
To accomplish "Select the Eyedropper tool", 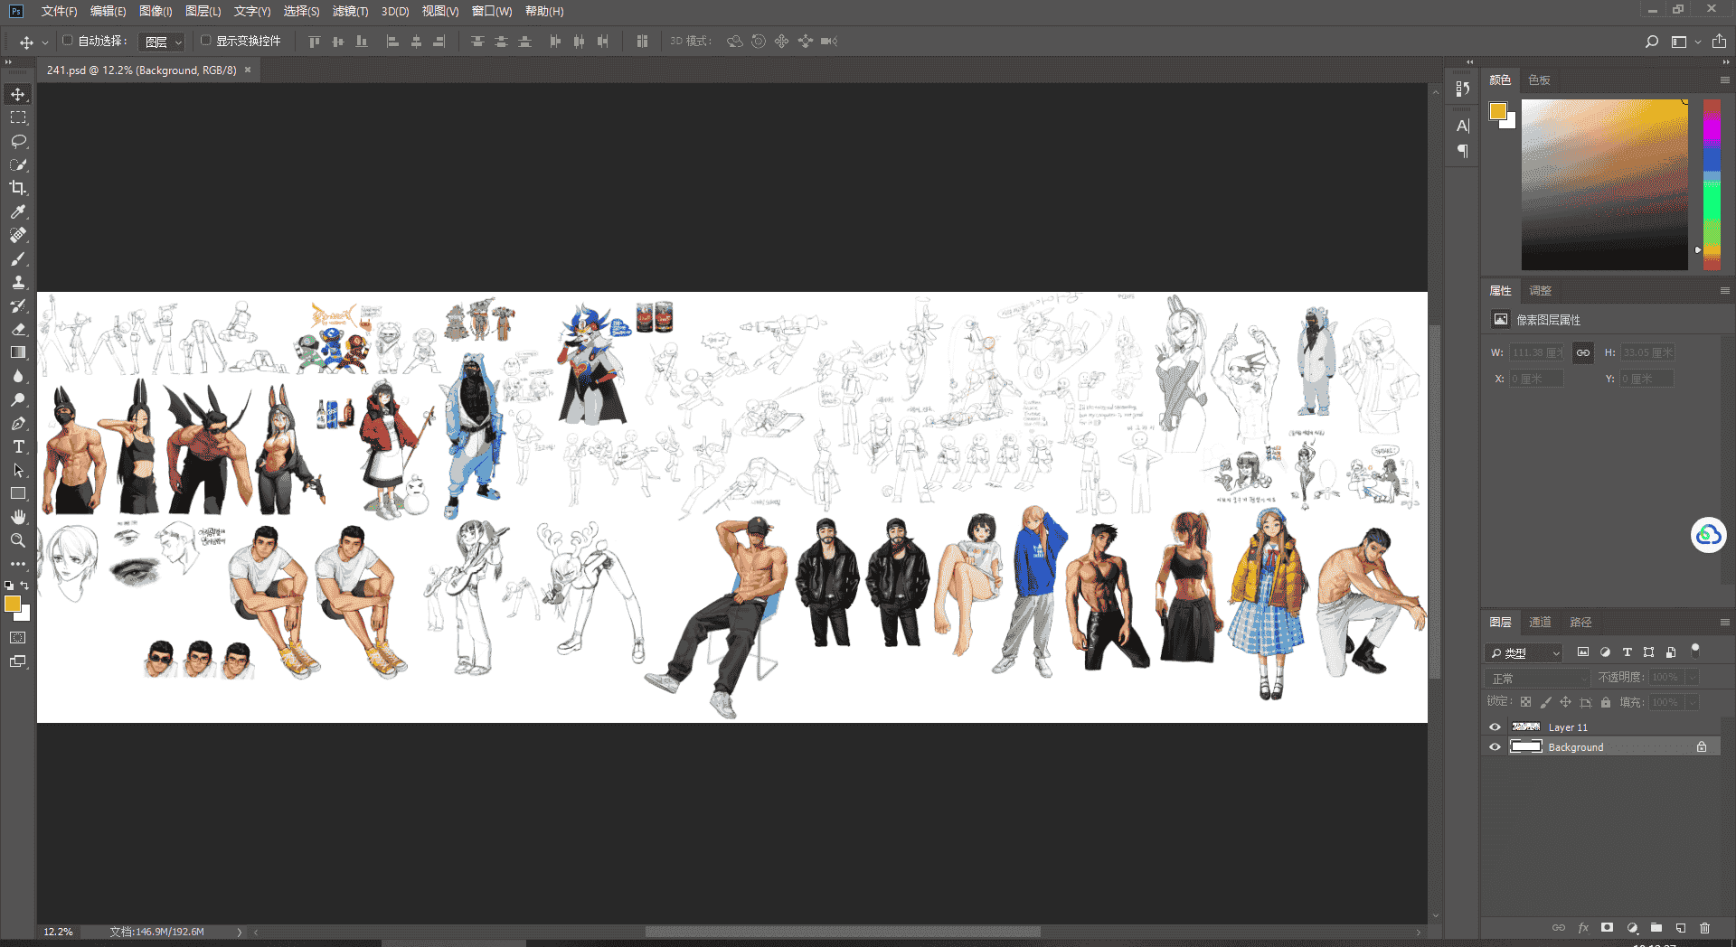I will click(x=18, y=211).
